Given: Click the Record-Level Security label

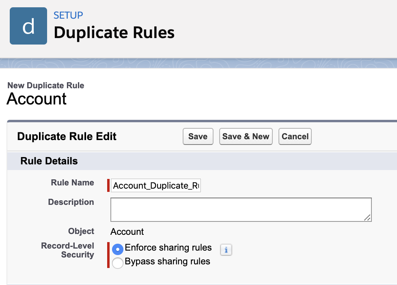Looking at the screenshot, I should (x=68, y=250).
